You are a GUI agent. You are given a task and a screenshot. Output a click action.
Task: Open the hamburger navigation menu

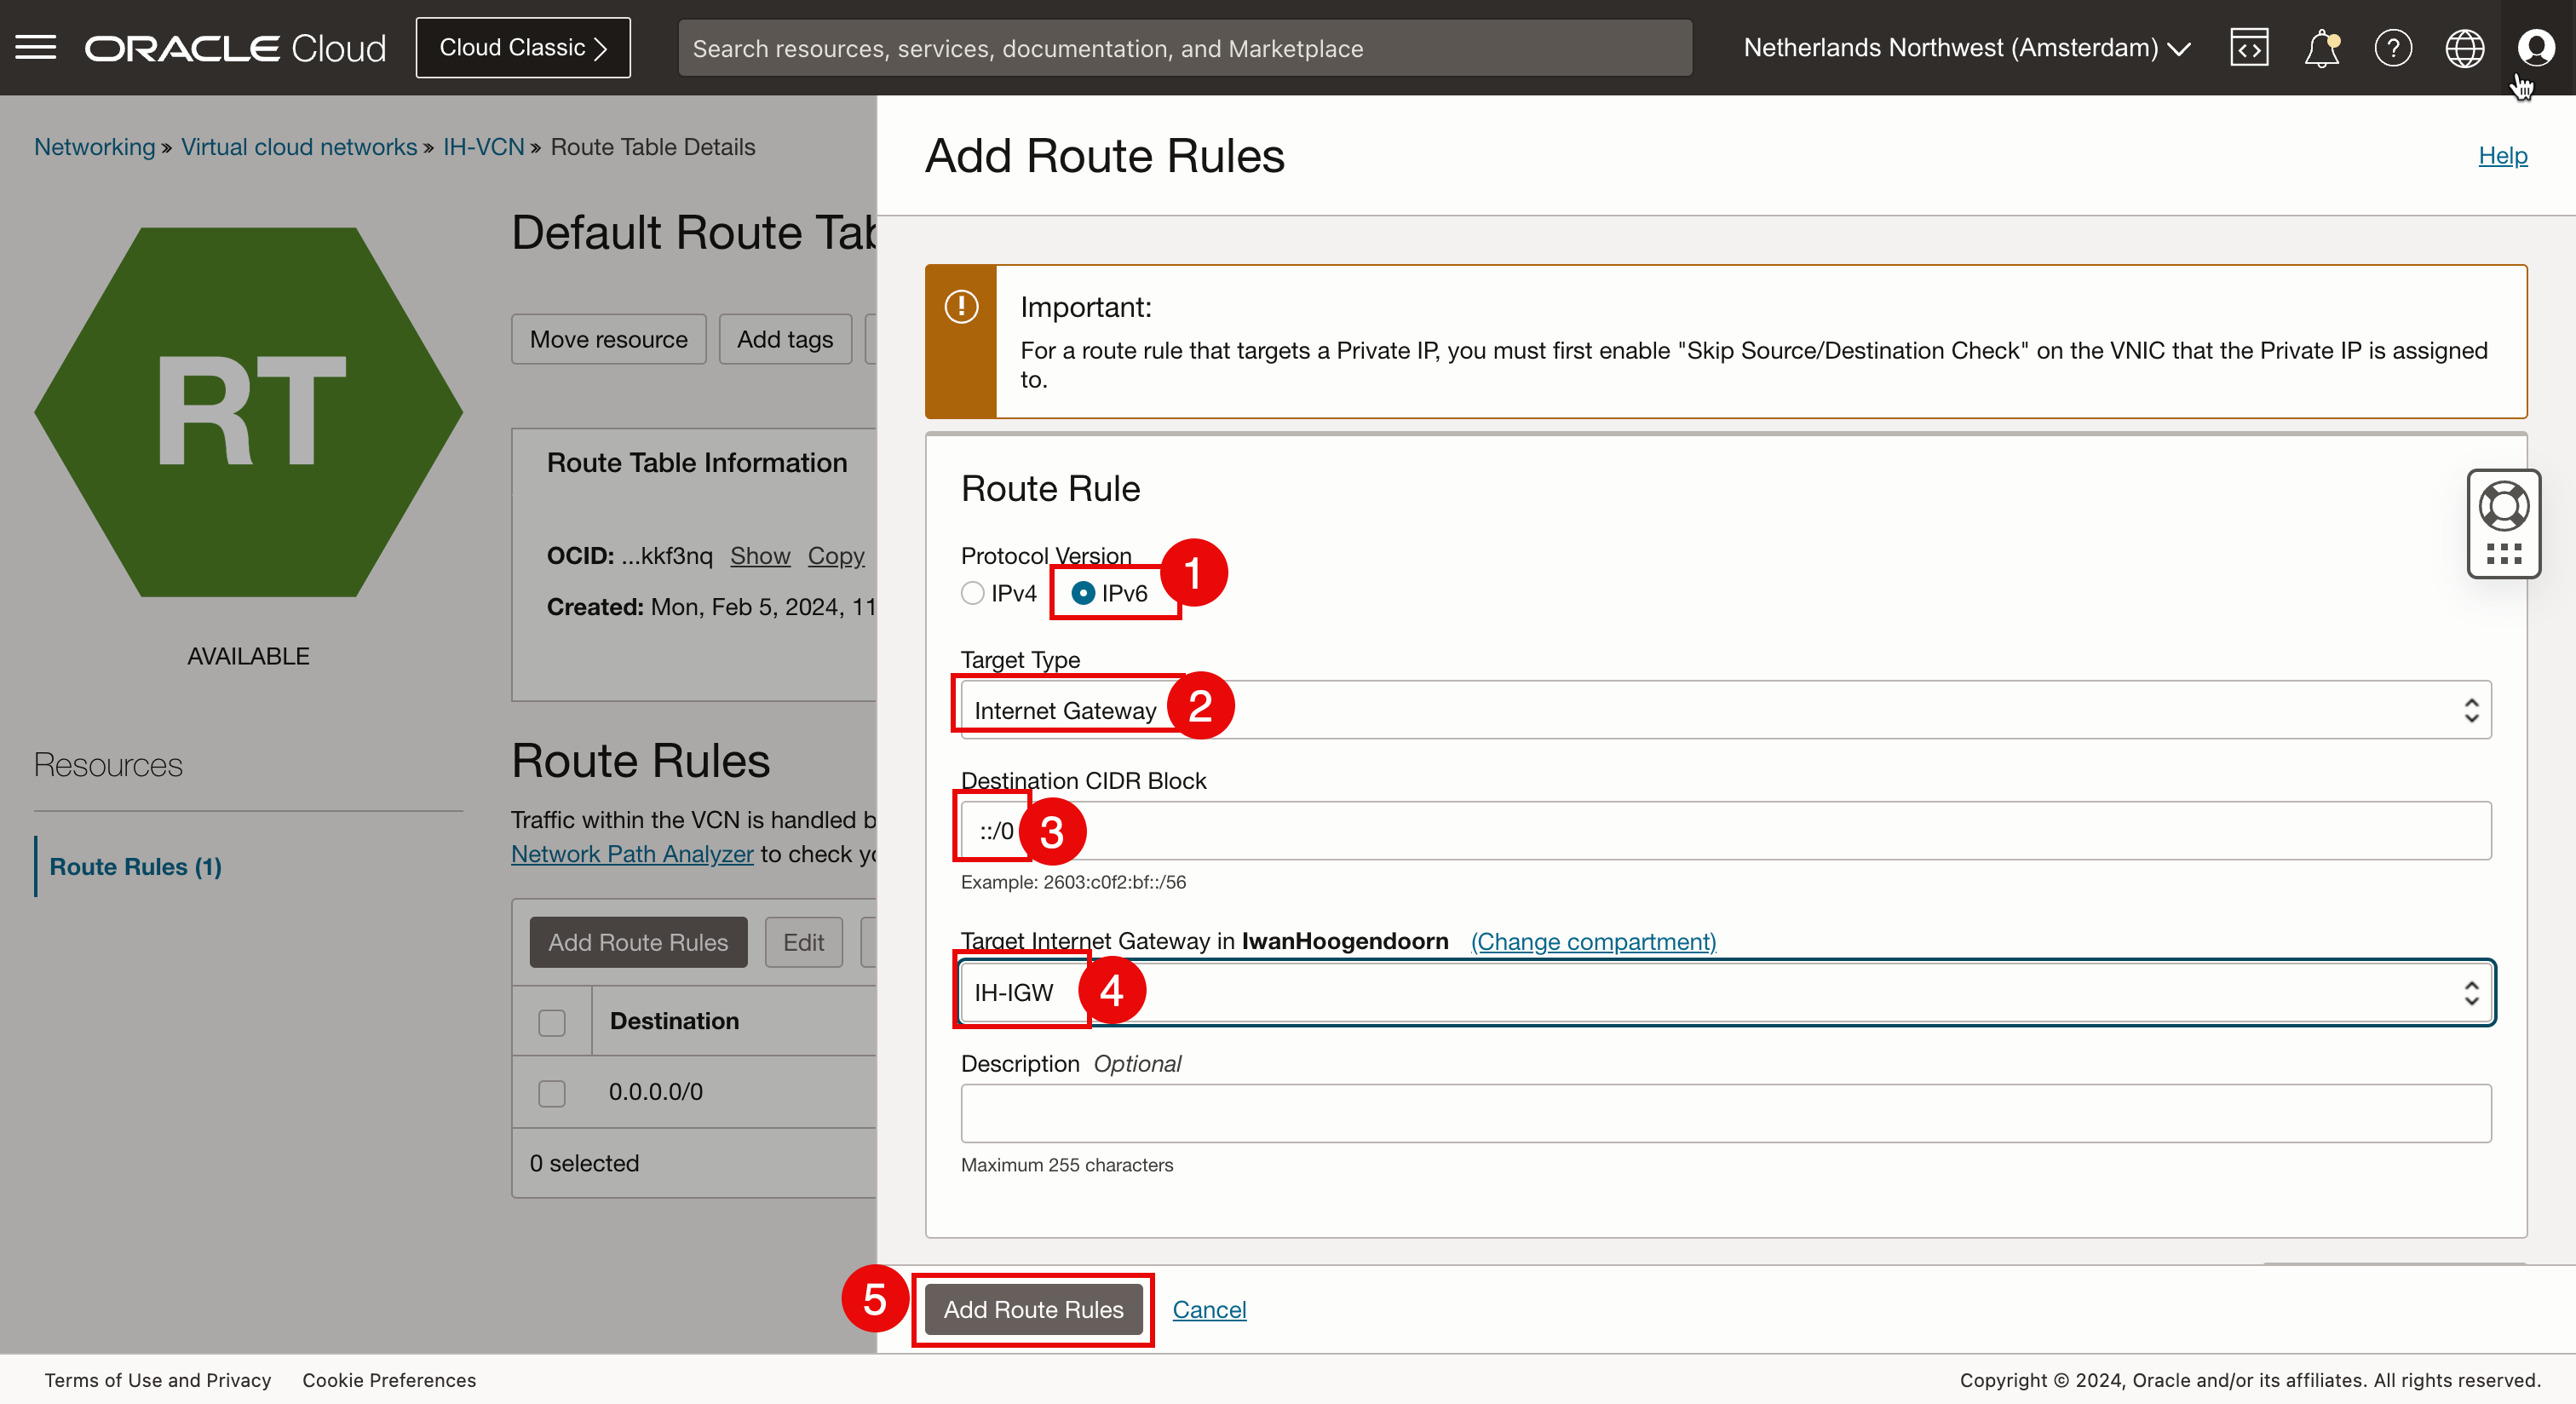point(36,47)
